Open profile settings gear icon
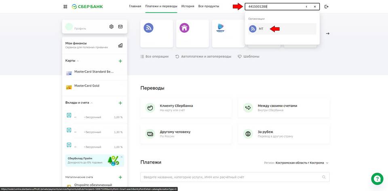The height and width of the screenshot is (191, 388). click(112, 27)
